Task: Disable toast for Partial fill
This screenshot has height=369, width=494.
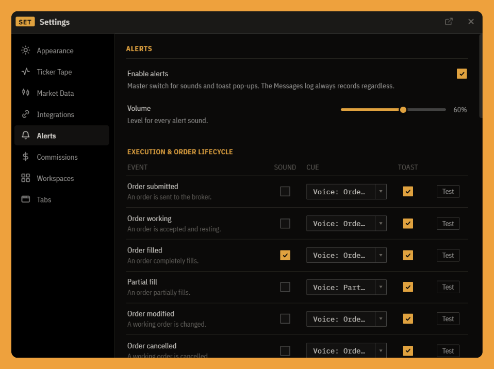Action: (408, 287)
